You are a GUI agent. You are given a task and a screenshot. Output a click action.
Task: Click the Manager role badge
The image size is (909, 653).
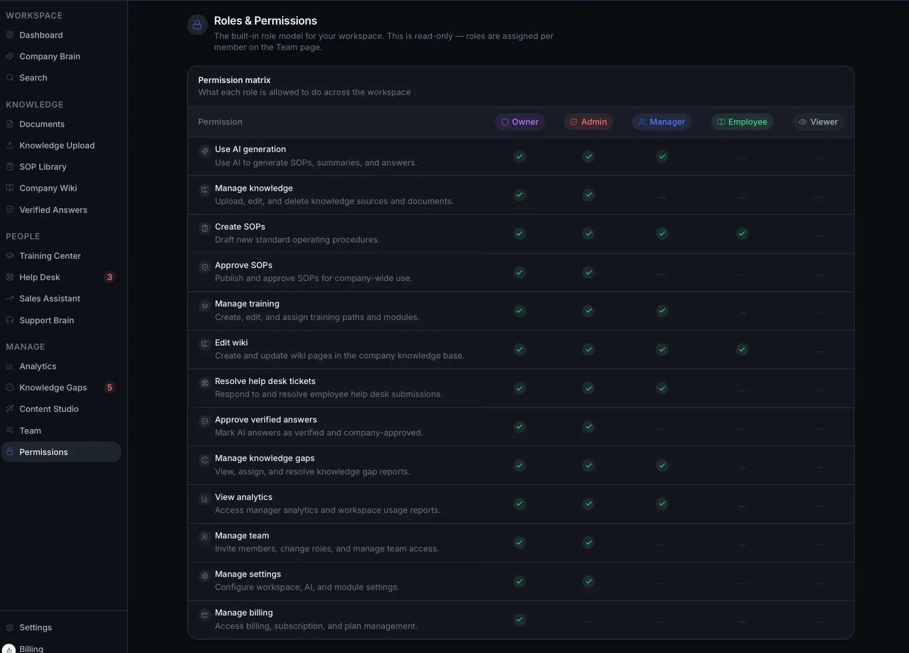point(662,122)
